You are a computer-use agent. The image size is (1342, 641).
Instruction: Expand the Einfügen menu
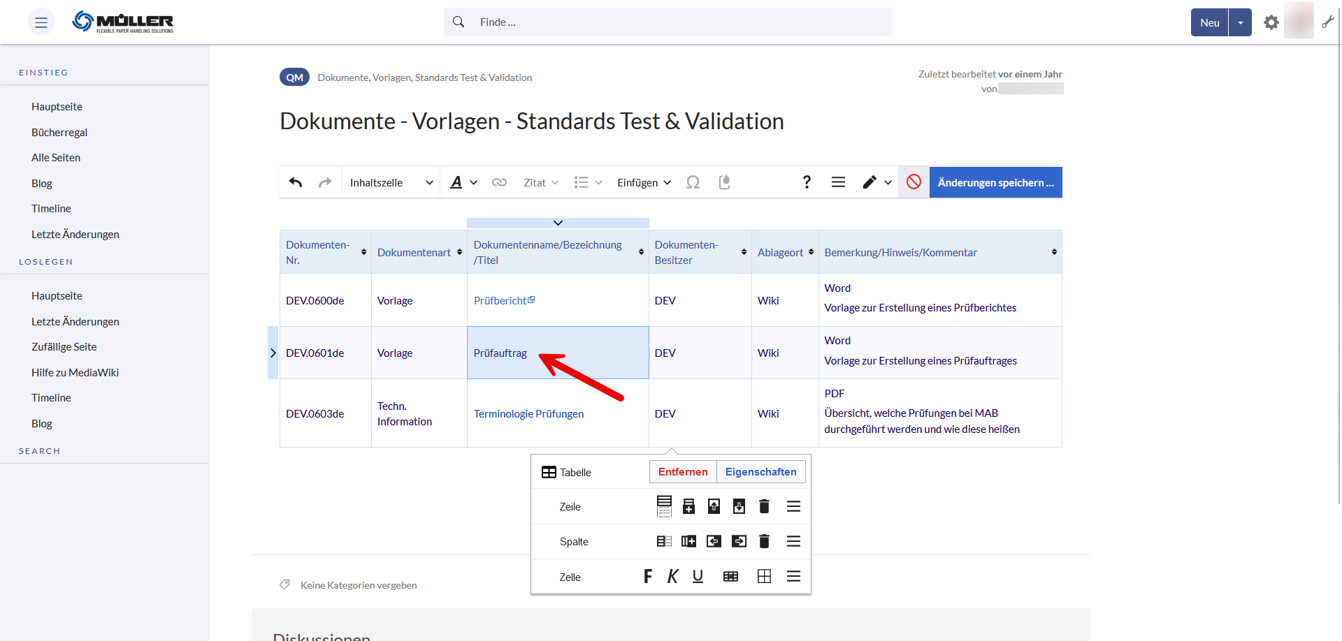click(x=644, y=182)
